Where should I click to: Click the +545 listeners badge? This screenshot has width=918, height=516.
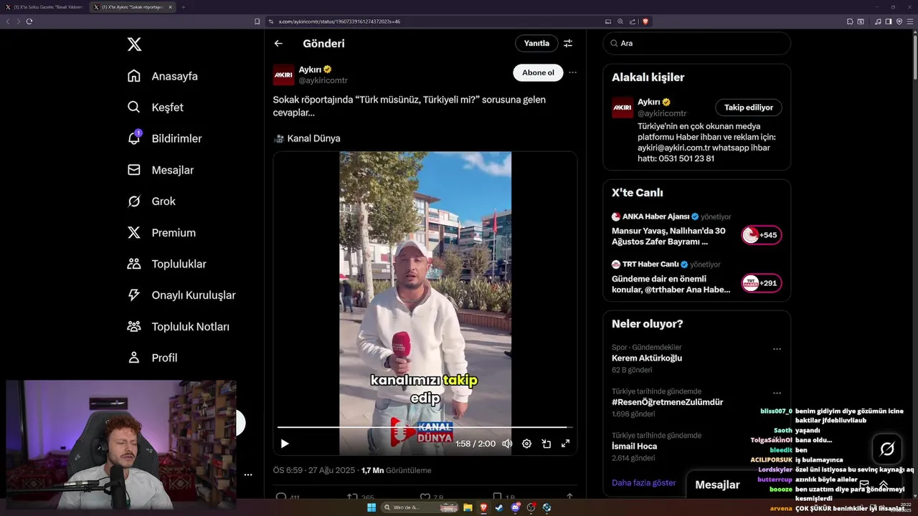click(x=762, y=235)
